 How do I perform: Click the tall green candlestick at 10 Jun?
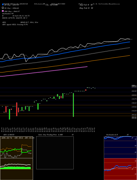(x=73, y=105)
